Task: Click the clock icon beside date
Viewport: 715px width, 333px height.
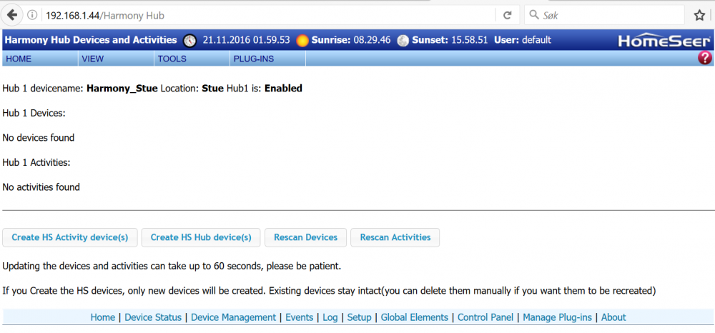Action: pos(189,41)
